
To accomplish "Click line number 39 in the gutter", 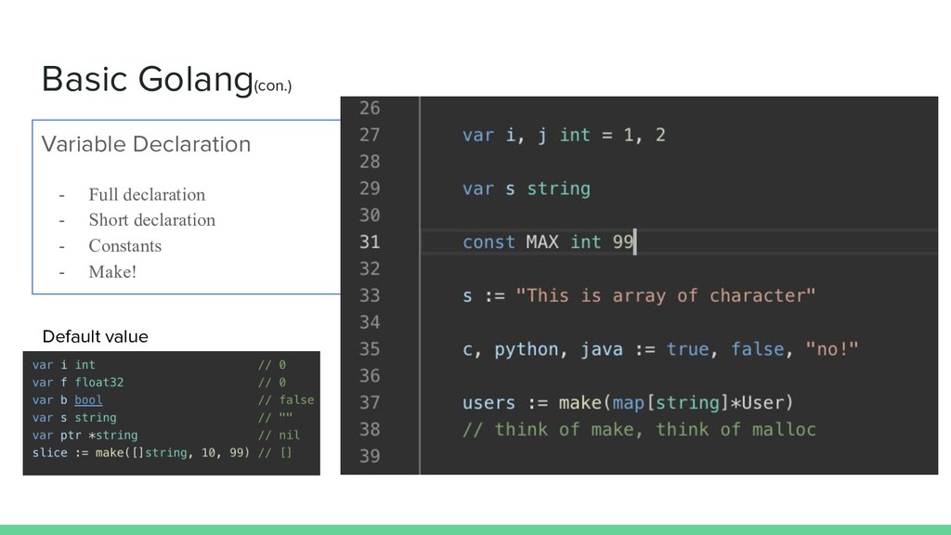I will click(x=370, y=455).
